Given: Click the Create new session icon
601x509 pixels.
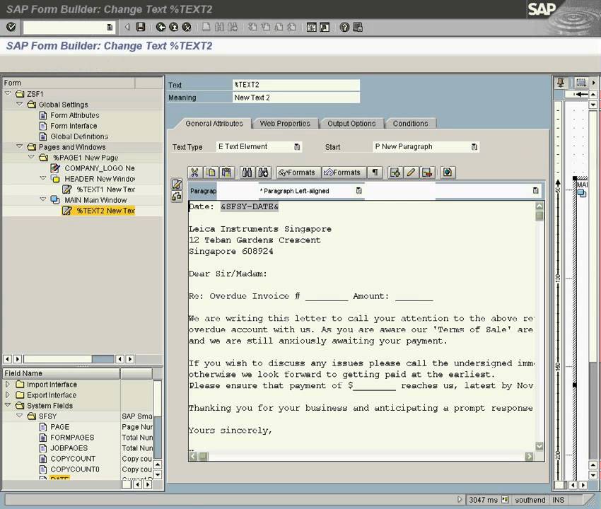Looking at the screenshot, I should pos(311,27).
